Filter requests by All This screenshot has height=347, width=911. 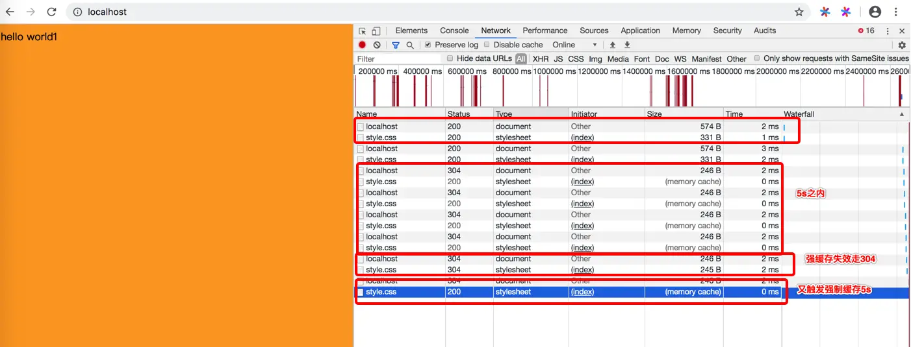tap(521, 59)
